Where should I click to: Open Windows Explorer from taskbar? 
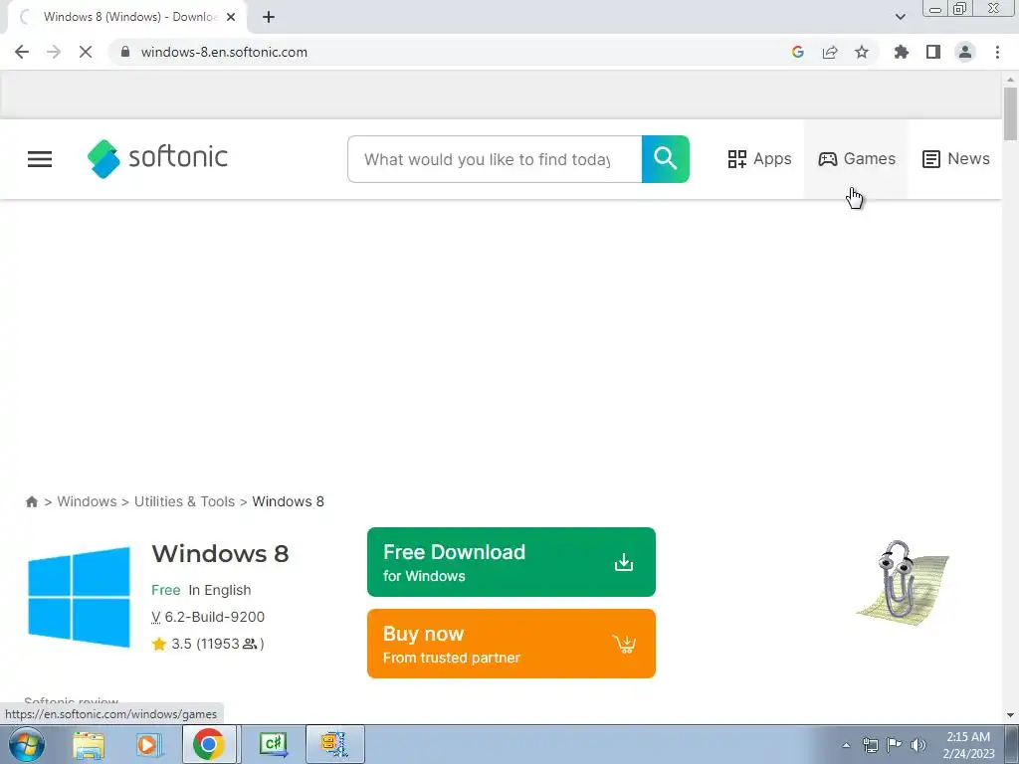coord(89,744)
